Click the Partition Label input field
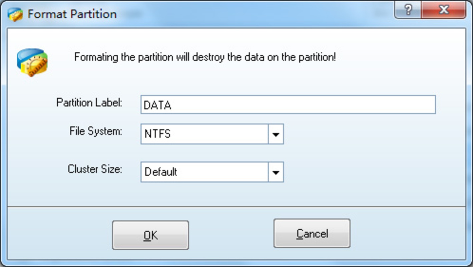The height and width of the screenshot is (267, 473). [x=288, y=105]
